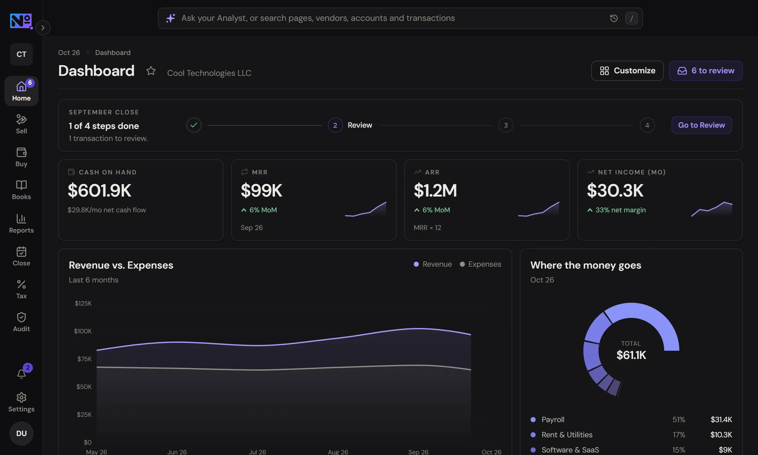
Task: Click the Customize button
Action: tap(627, 71)
